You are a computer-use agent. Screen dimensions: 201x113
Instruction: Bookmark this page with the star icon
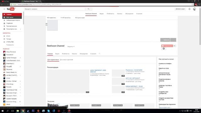point(193,4)
